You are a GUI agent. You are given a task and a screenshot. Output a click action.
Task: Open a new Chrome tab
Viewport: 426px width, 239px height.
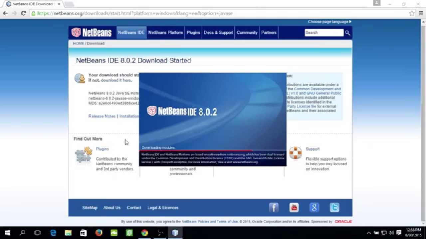pos(69,4)
